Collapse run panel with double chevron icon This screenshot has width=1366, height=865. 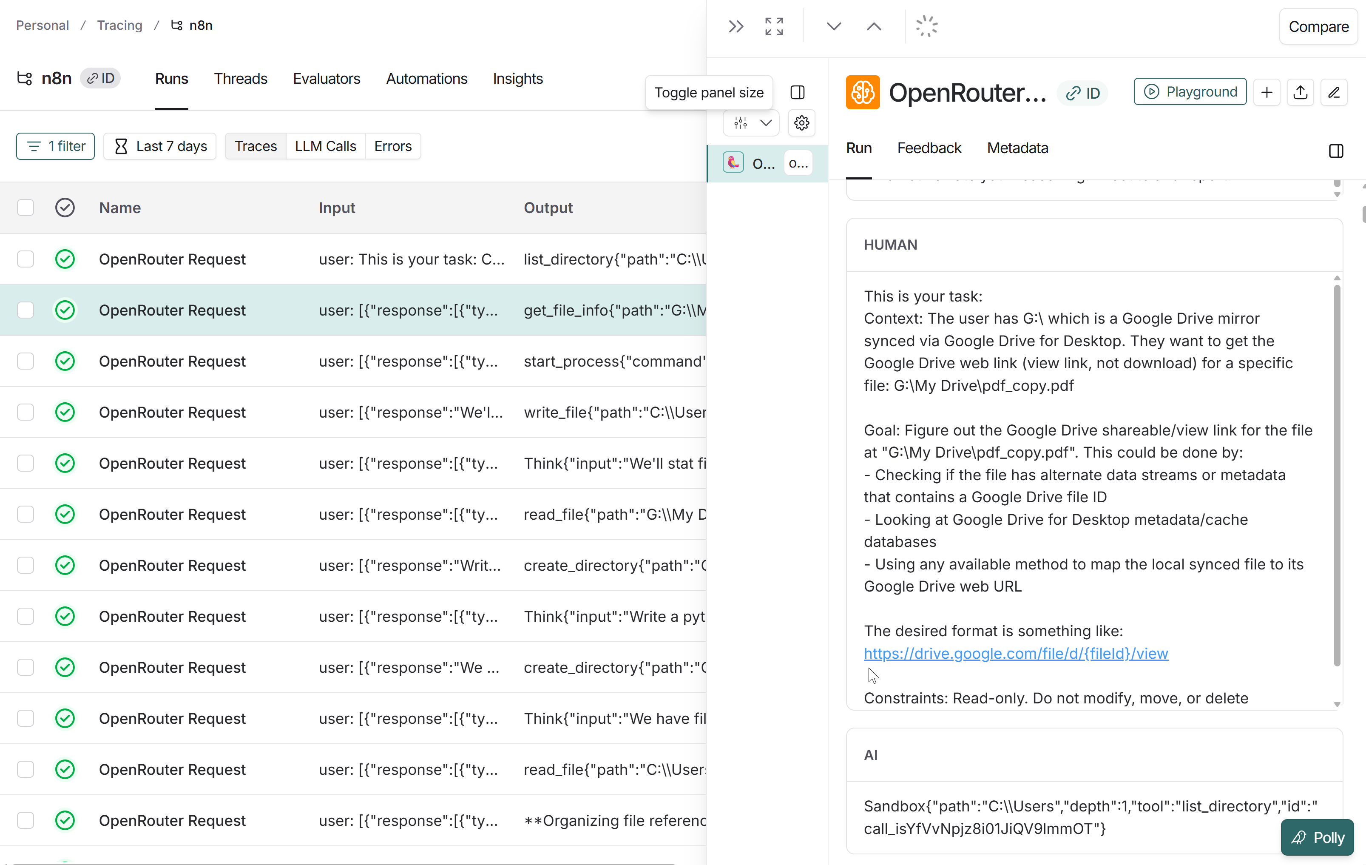click(x=736, y=26)
